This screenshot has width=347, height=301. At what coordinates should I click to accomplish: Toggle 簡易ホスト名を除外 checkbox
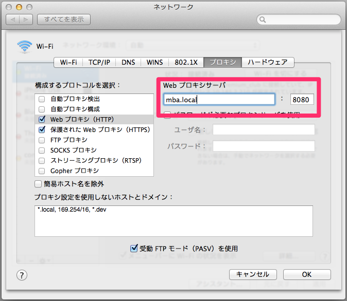(x=38, y=184)
